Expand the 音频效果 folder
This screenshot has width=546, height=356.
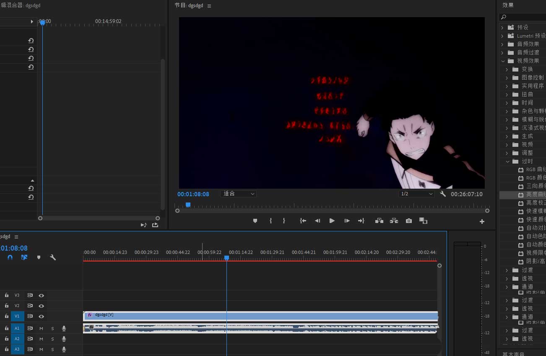[x=502, y=44]
